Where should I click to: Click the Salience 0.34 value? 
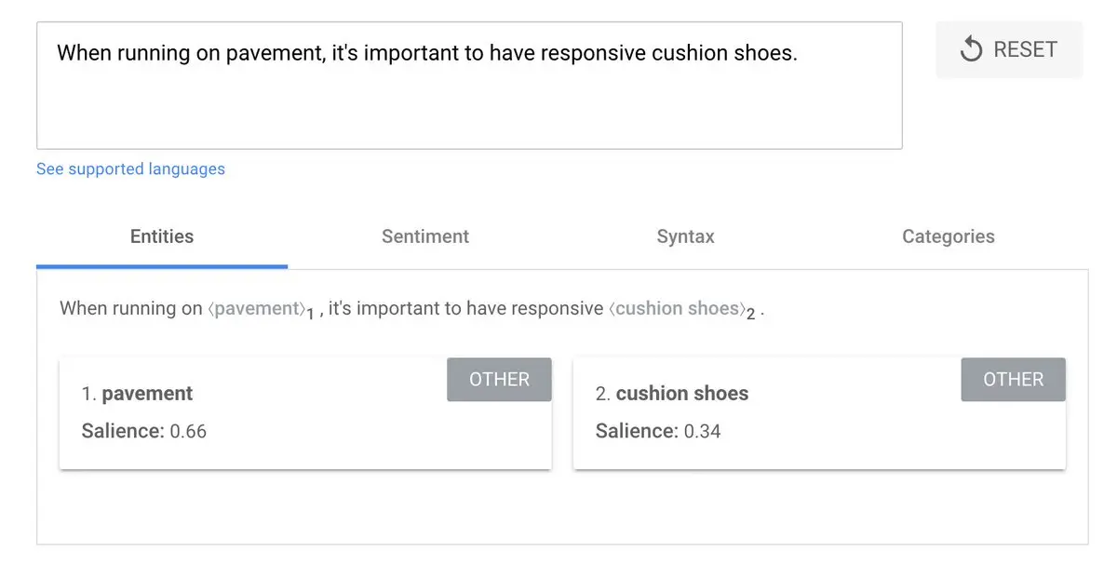tap(702, 431)
